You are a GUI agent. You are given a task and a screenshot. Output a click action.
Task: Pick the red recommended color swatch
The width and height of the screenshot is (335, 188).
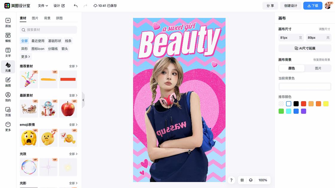coord(304,104)
